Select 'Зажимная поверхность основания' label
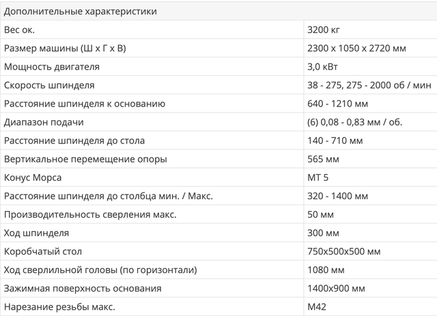Image resolution: width=437 pixels, height=316 pixels. [x=82, y=288]
